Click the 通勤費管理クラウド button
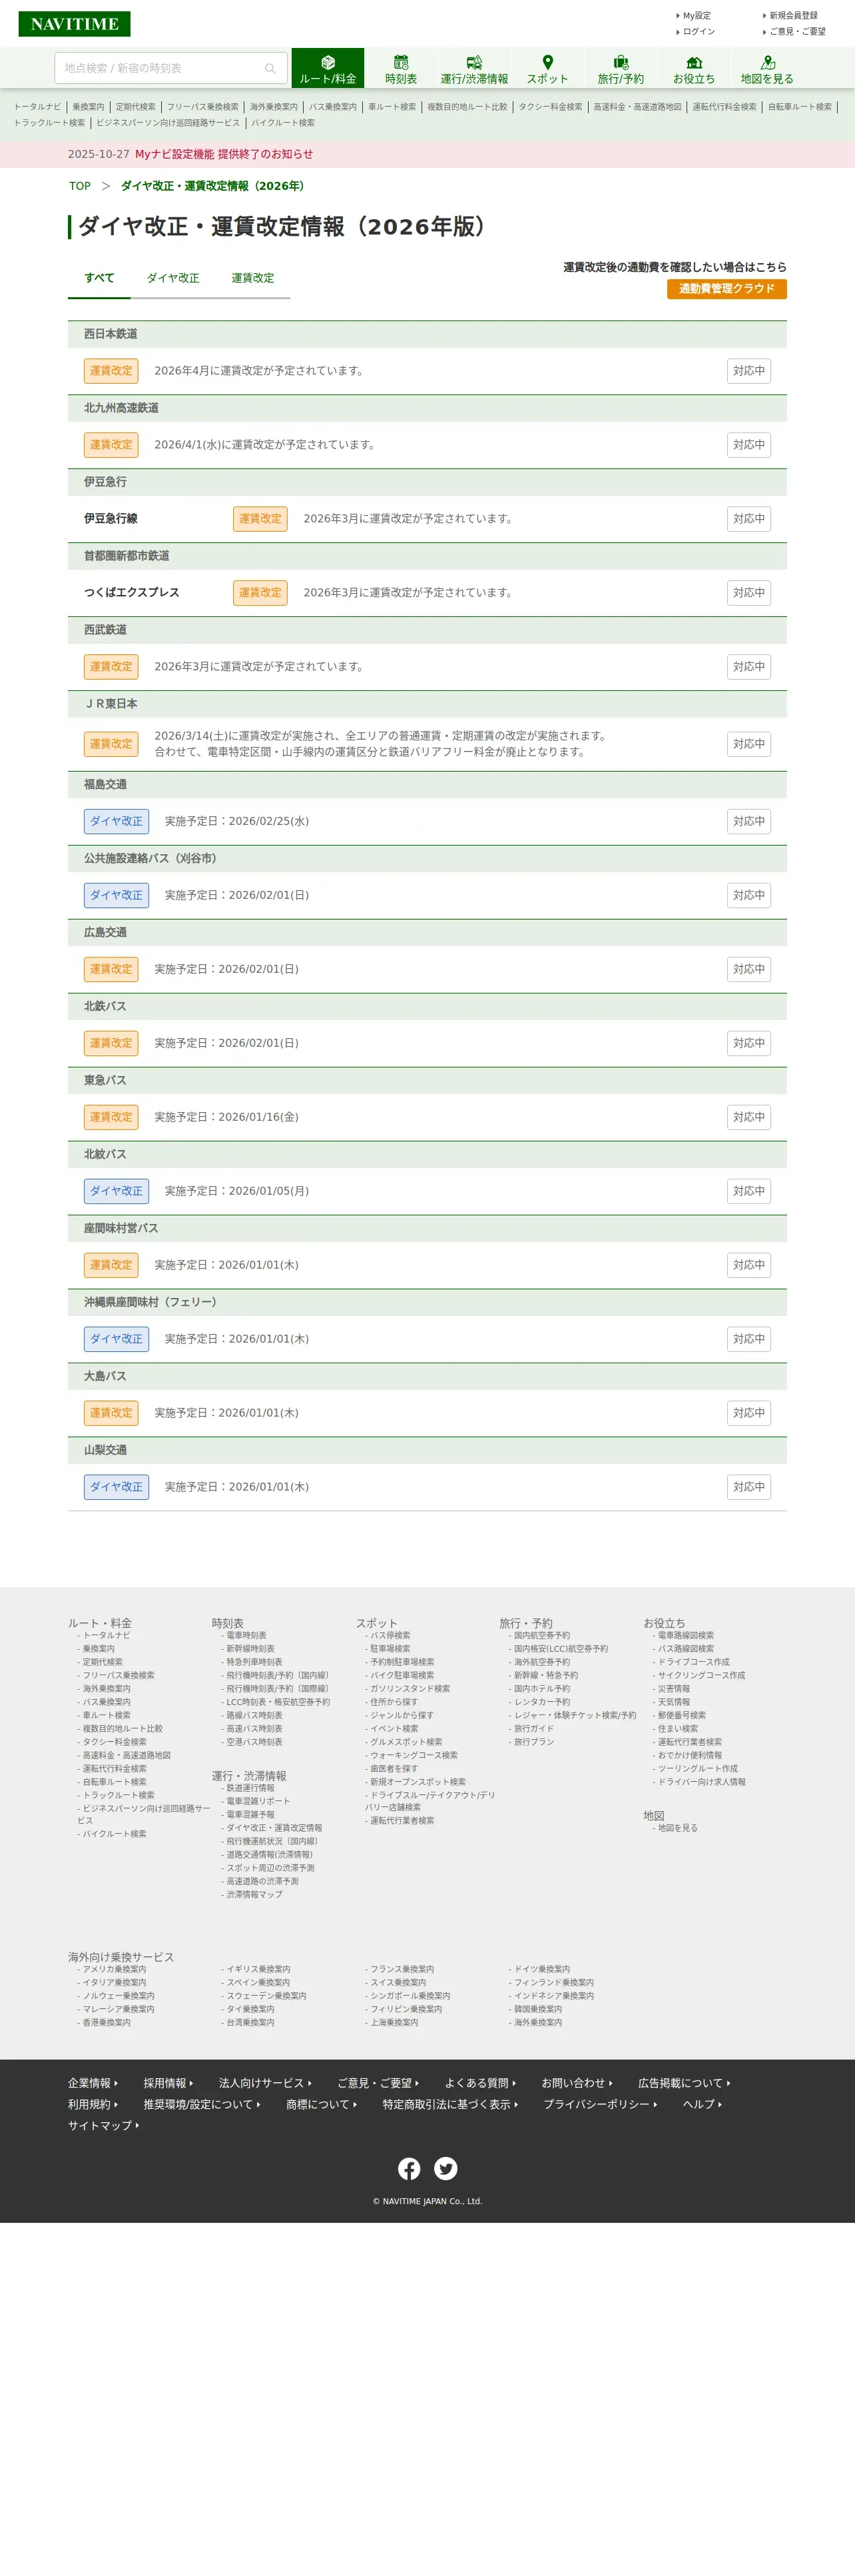The image size is (855, 2576). [726, 289]
